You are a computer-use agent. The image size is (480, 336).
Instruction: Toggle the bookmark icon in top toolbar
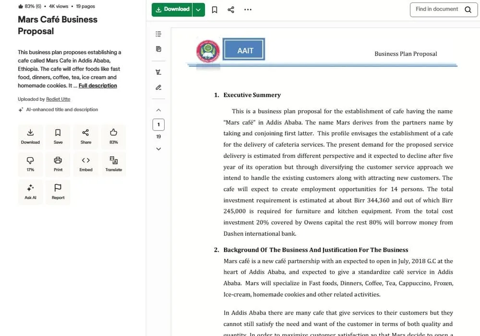[215, 10]
